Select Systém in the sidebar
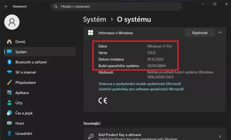Screen dimensions: 231x140 [40, 52]
